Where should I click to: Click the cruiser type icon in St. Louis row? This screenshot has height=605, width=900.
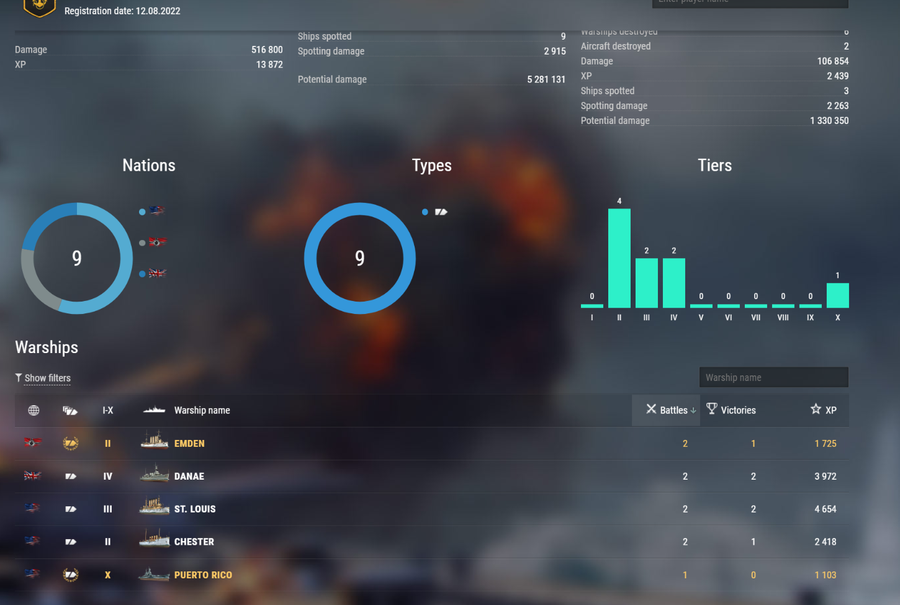point(71,509)
